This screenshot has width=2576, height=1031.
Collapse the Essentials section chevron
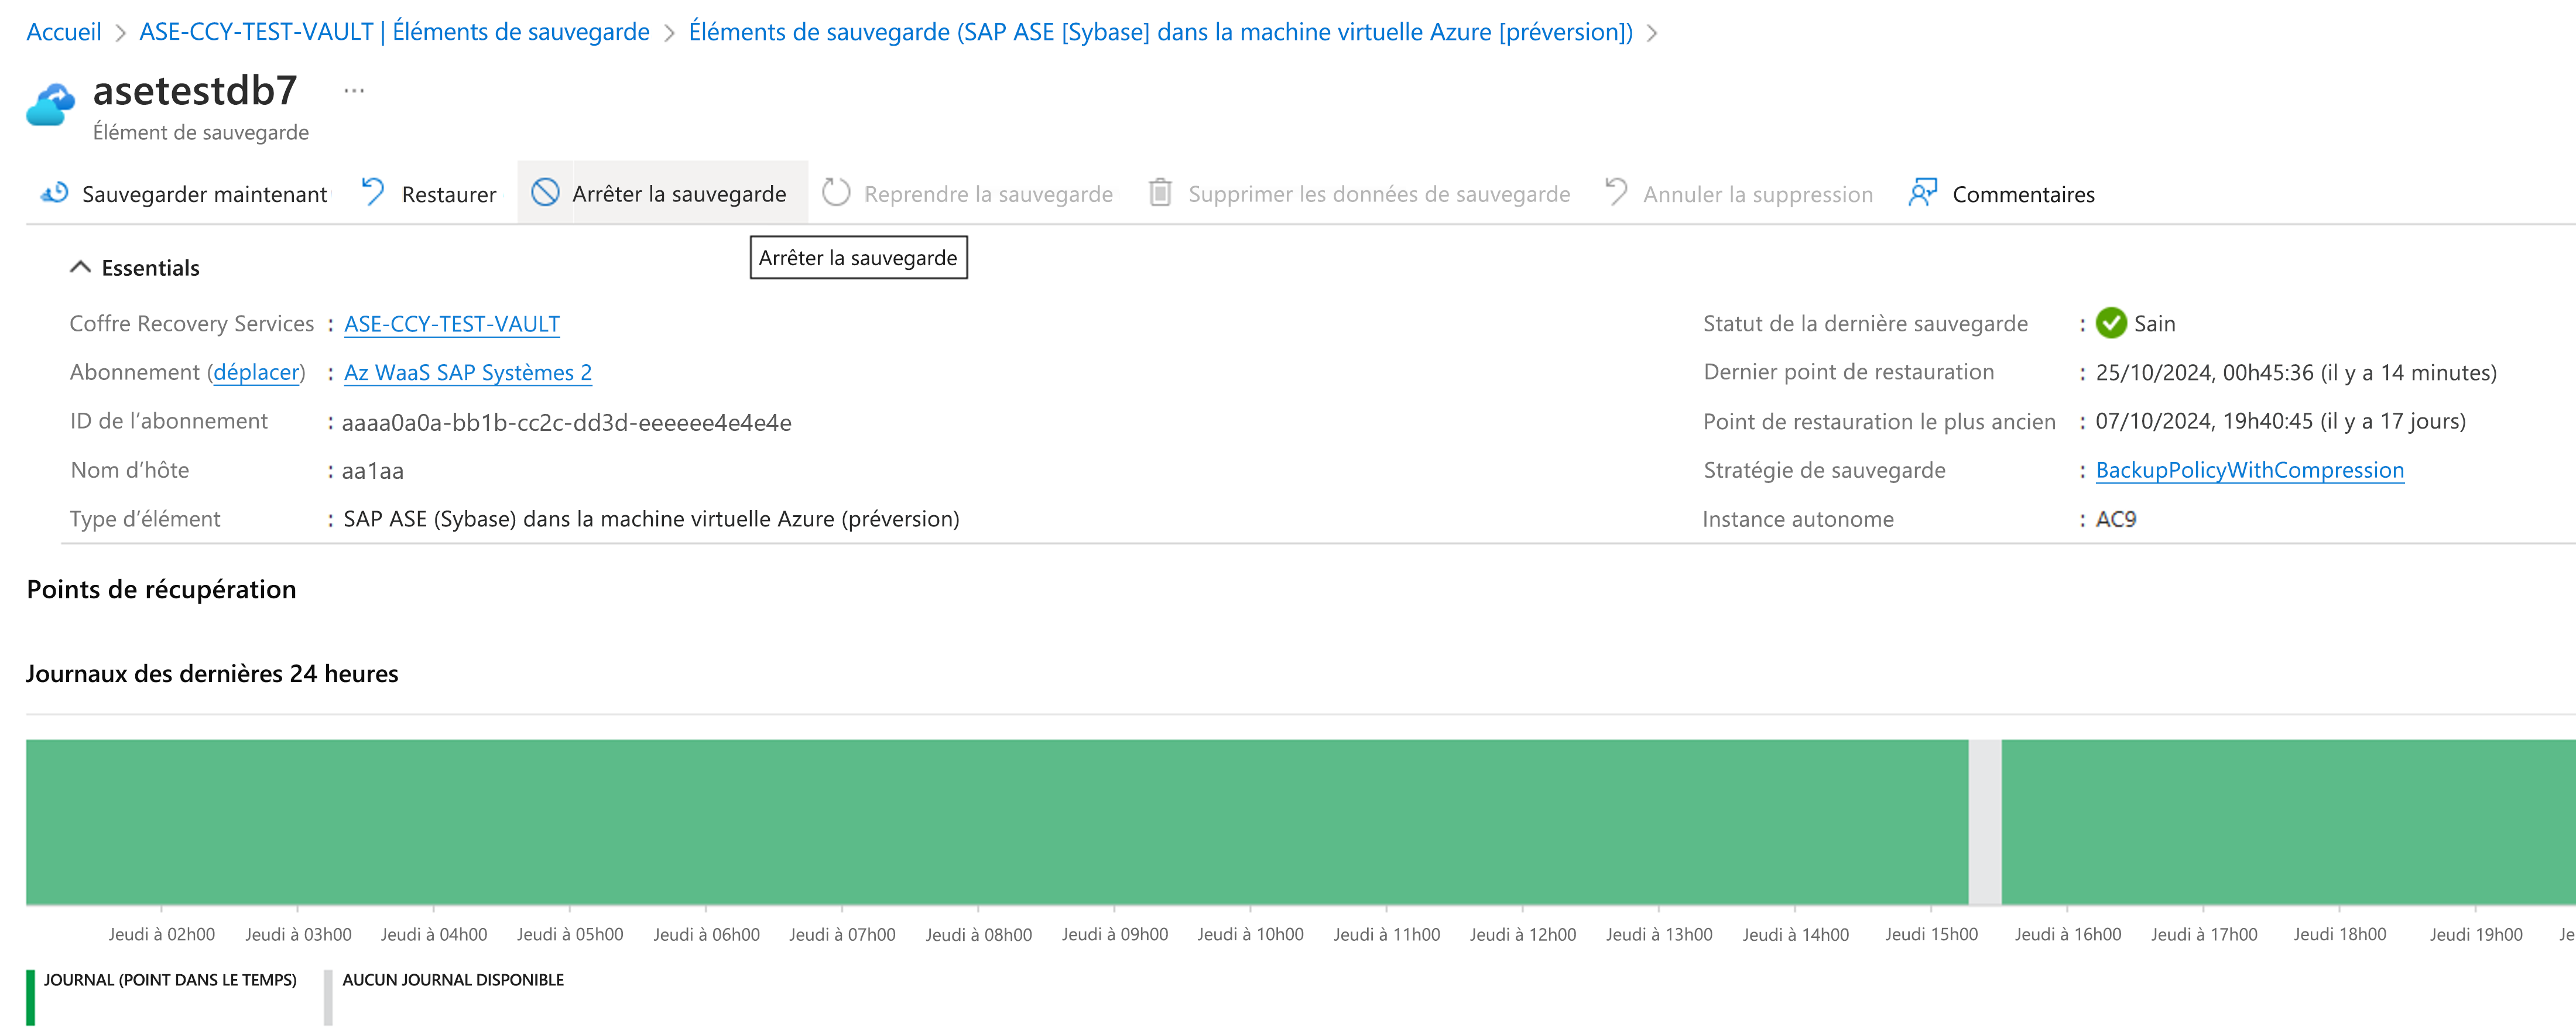click(80, 267)
